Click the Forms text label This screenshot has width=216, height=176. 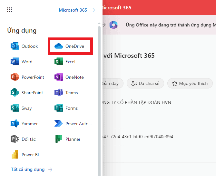pos(72,108)
